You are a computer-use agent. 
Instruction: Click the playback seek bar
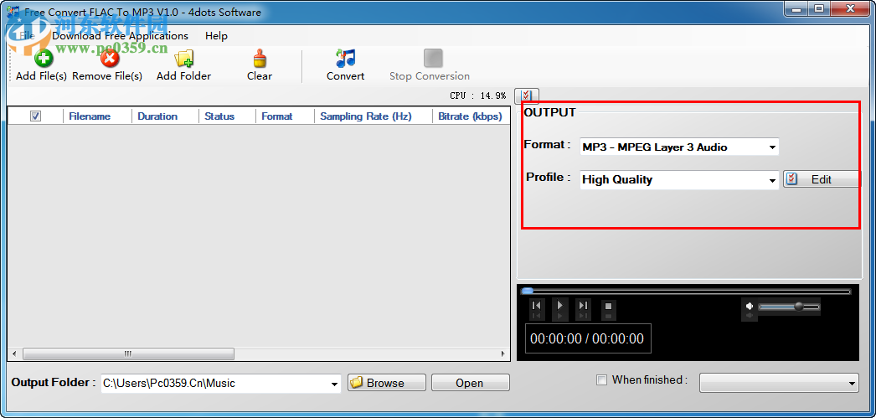pos(686,292)
